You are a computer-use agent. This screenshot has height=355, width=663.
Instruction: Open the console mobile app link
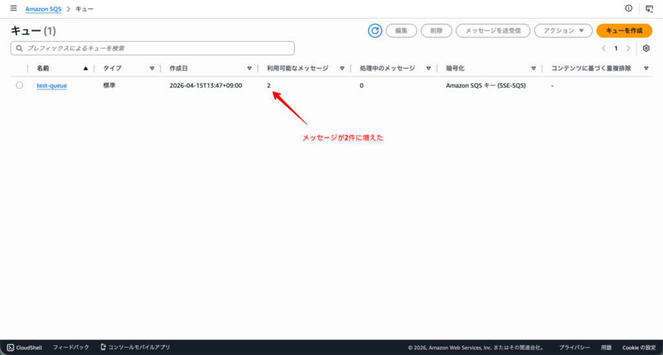135,347
